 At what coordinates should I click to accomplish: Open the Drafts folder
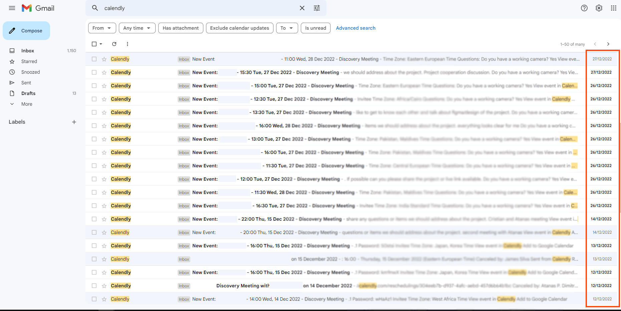pyautogui.click(x=28, y=93)
